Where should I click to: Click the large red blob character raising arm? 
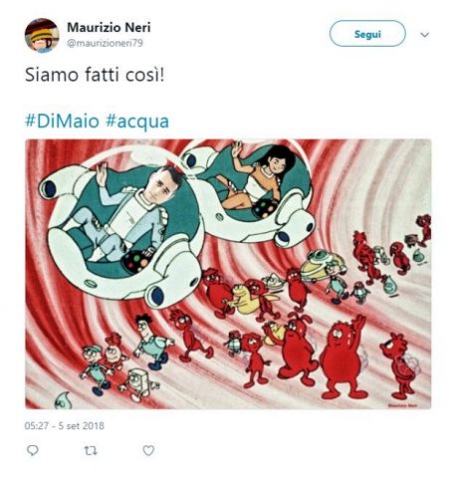[343, 358]
